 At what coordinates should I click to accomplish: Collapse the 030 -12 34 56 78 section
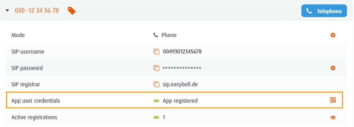tap(7, 11)
